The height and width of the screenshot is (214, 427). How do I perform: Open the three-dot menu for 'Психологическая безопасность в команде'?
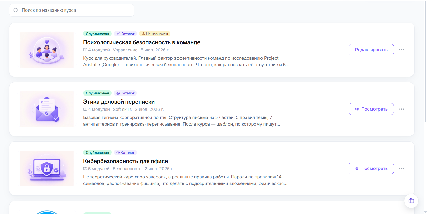[401, 50]
